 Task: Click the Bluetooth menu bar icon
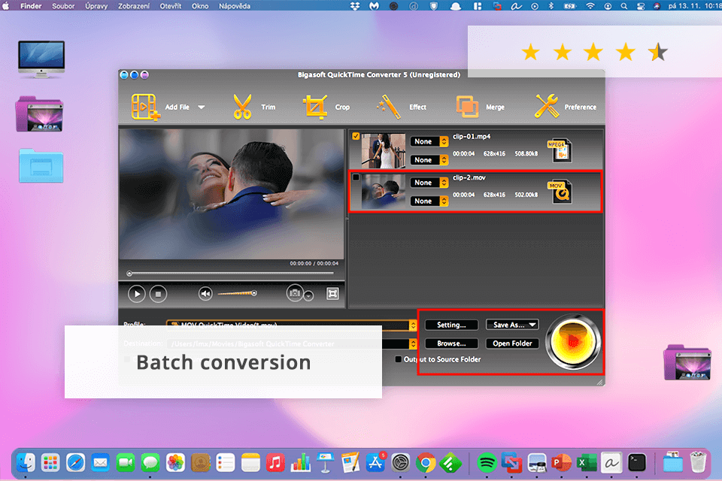pos(551,6)
